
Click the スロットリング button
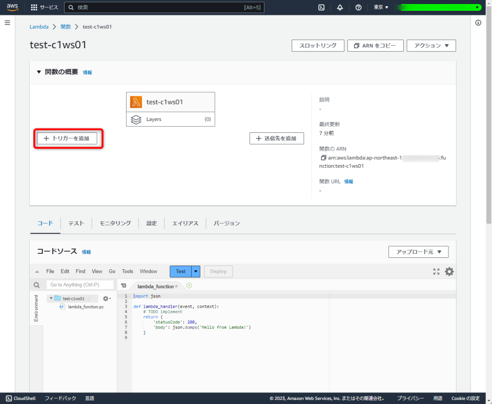(318, 45)
